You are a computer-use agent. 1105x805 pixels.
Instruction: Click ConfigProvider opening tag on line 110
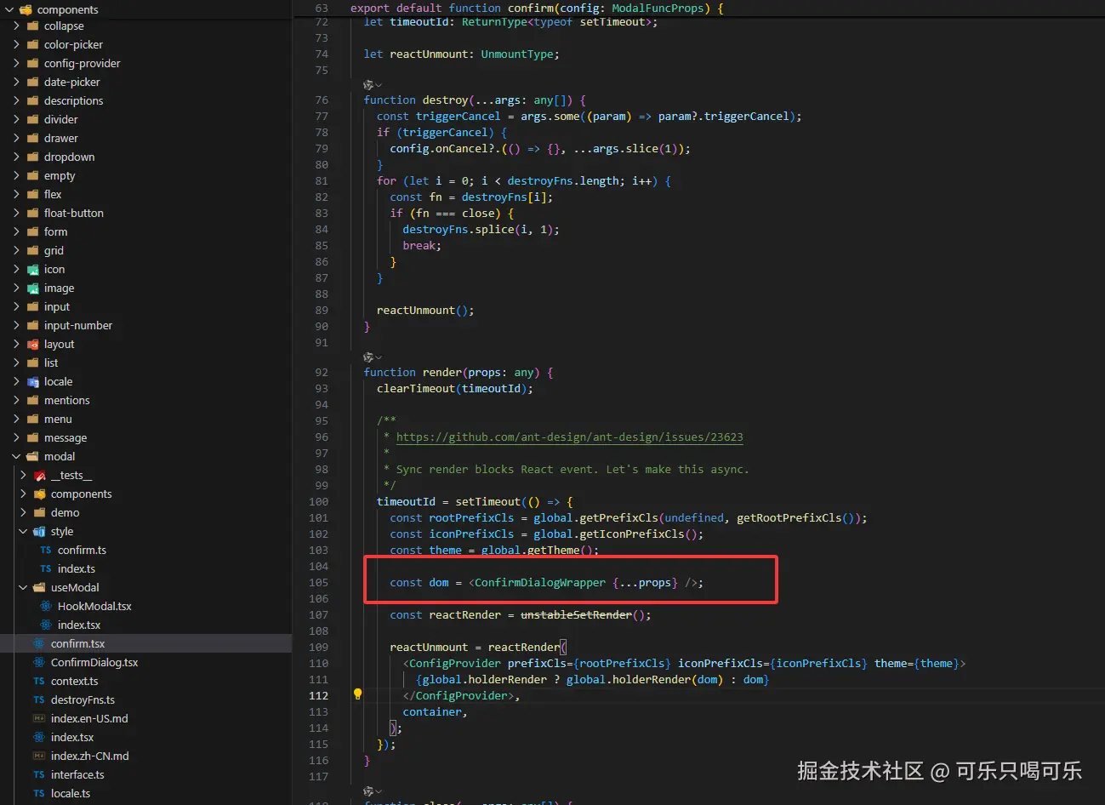[455, 663]
